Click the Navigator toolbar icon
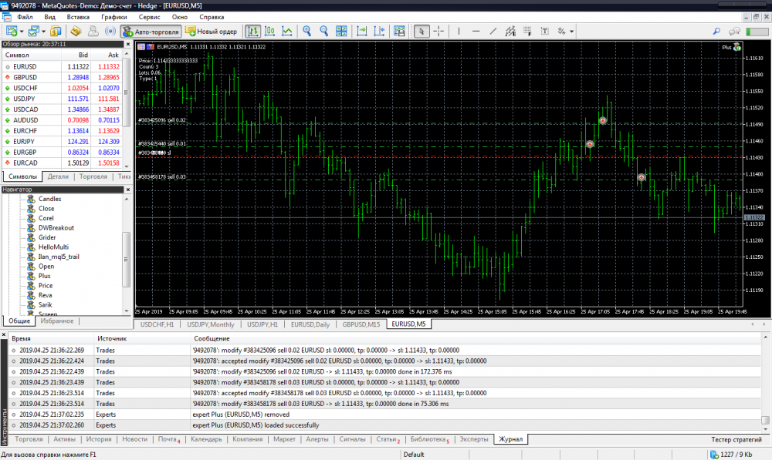Viewport: 772px width, 460px height. [x=76, y=32]
